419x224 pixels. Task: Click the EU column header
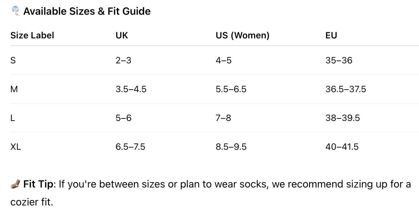[331, 35]
